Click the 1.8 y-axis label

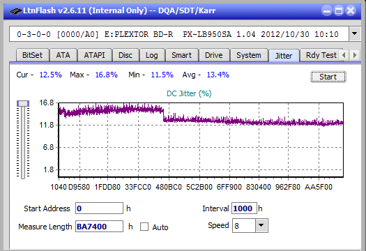click(48, 169)
